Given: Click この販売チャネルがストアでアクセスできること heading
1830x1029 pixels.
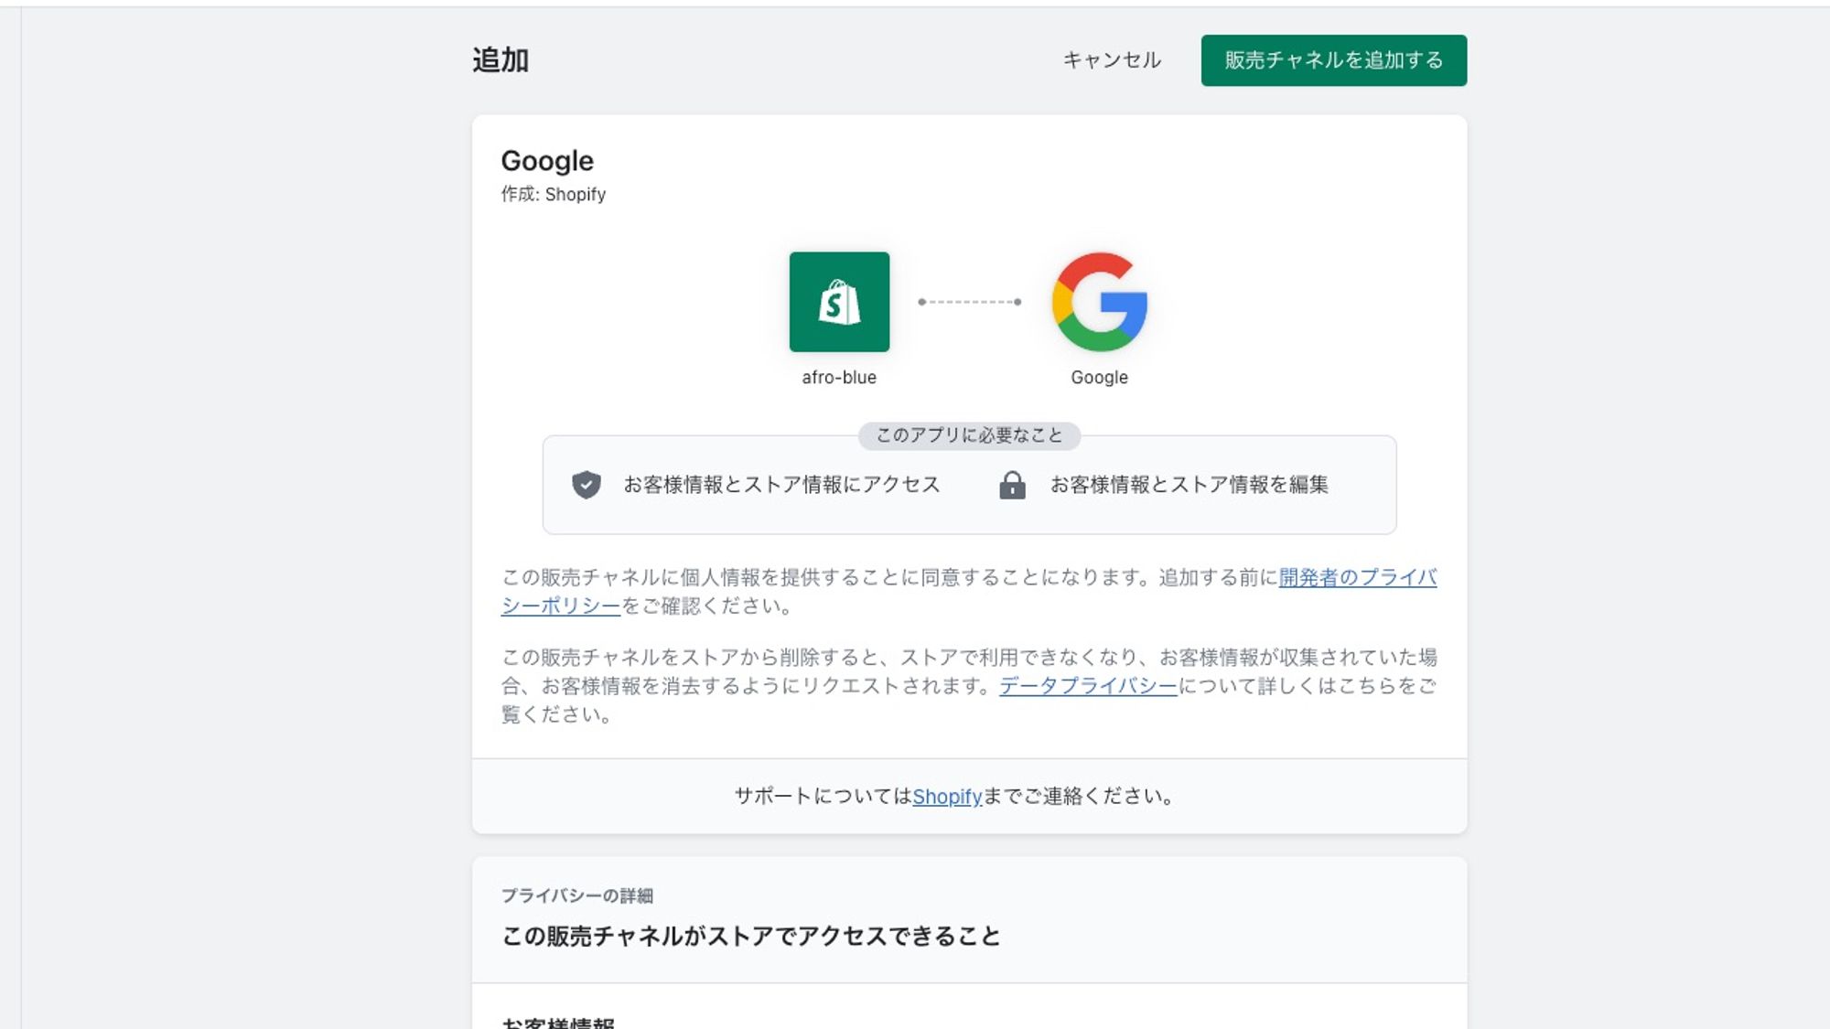Looking at the screenshot, I should [751, 937].
